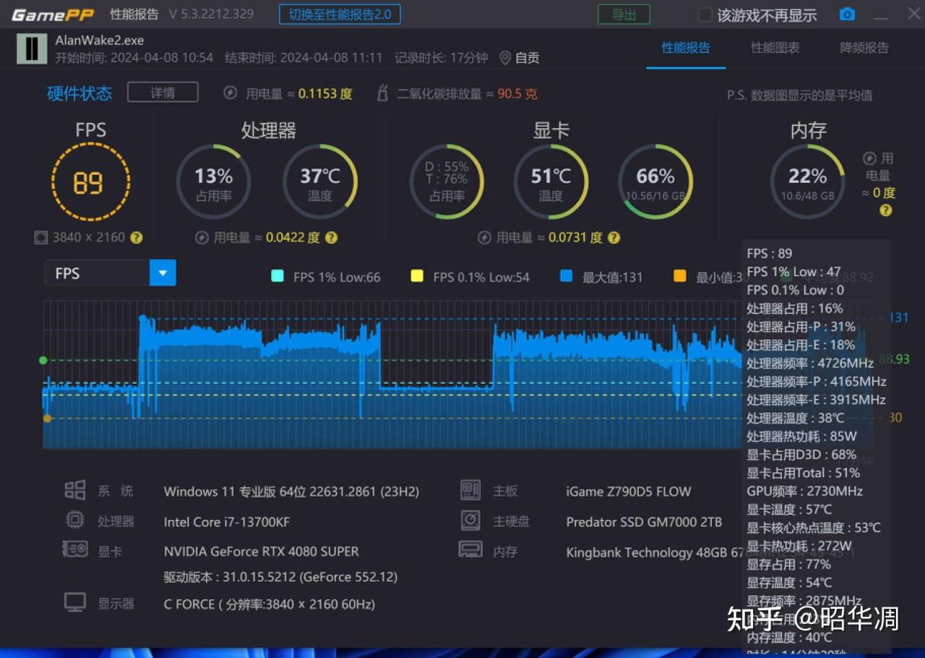Take a screenshot with the camera icon

pyautogui.click(x=847, y=14)
